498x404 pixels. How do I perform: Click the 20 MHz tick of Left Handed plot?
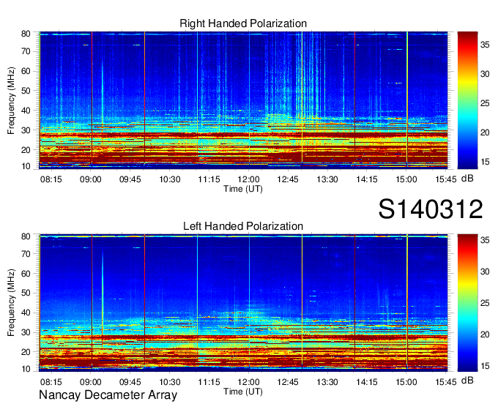coord(26,352)
